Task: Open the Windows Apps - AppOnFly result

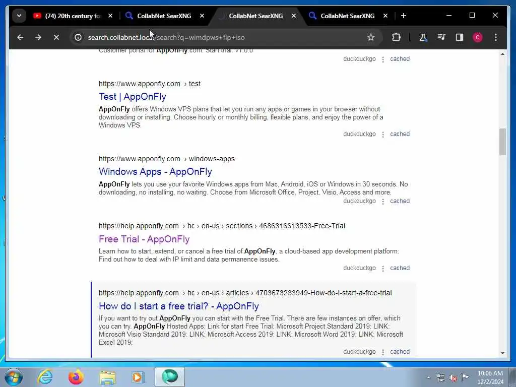Action: (155, 172)
